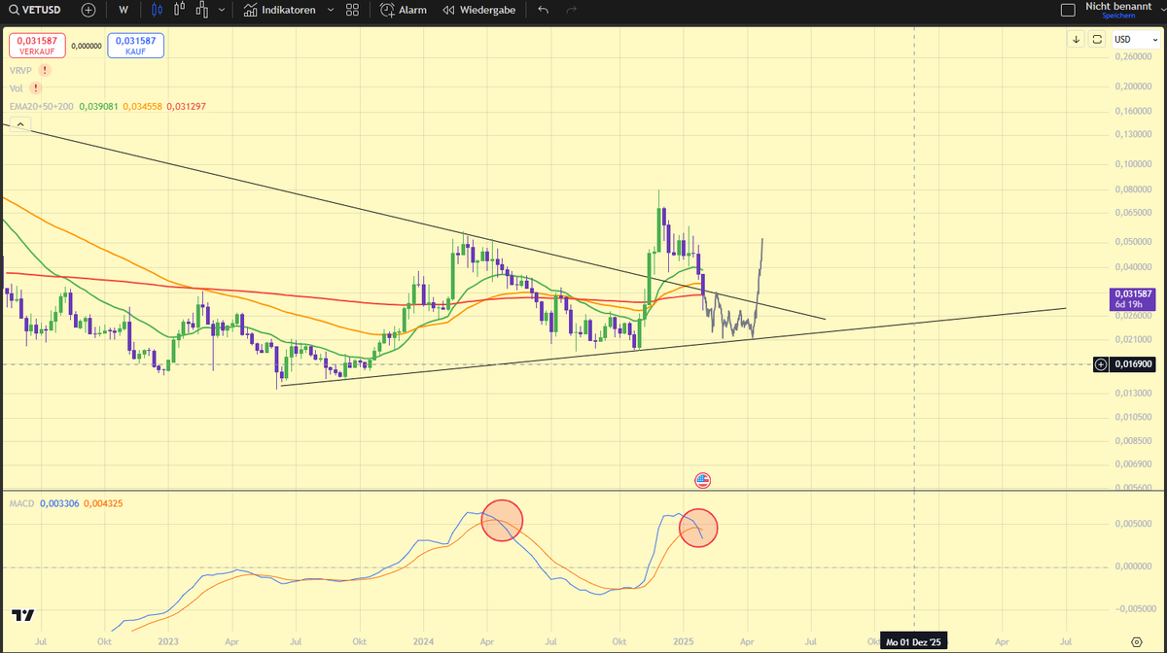Collapse the indicator legend chevron
The width and height of the screenshot is (1167, 653).
click(19, 124)
